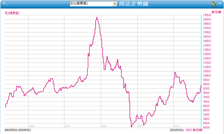Screen dimensions: 224x134
Task: Click the pink EG(遠東區) series legend label
Action: click(12, 13)
